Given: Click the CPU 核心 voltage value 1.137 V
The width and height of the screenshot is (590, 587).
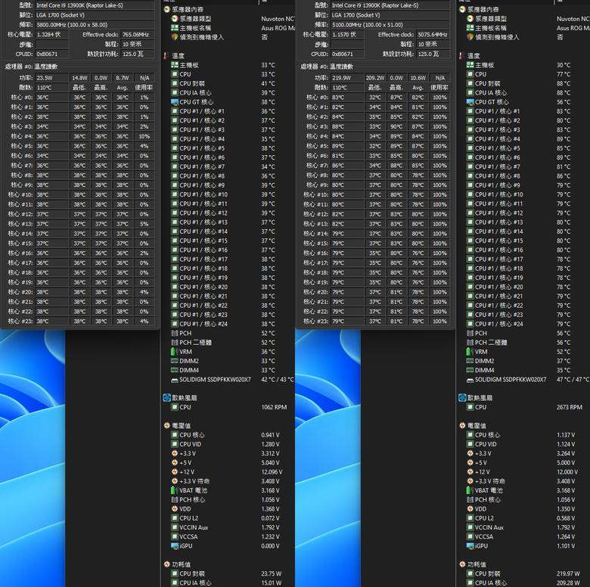Looking at the screenshot, I should (566, 435).
